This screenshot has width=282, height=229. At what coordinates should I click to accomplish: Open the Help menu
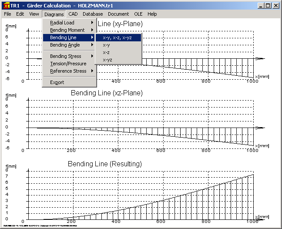[152, 14]
